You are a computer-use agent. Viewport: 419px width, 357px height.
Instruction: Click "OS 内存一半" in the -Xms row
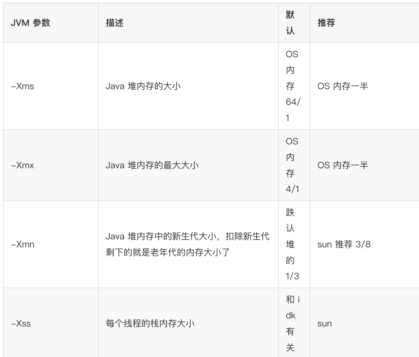pyautogui.click(x=343, y=86)
